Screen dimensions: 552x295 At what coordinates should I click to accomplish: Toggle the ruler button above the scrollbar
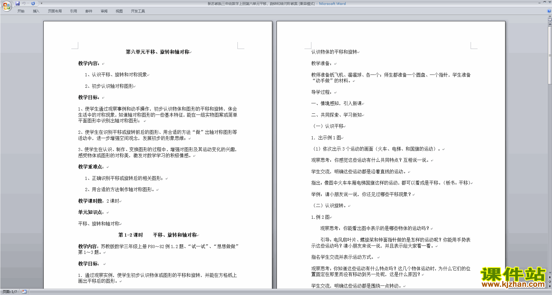550,19
